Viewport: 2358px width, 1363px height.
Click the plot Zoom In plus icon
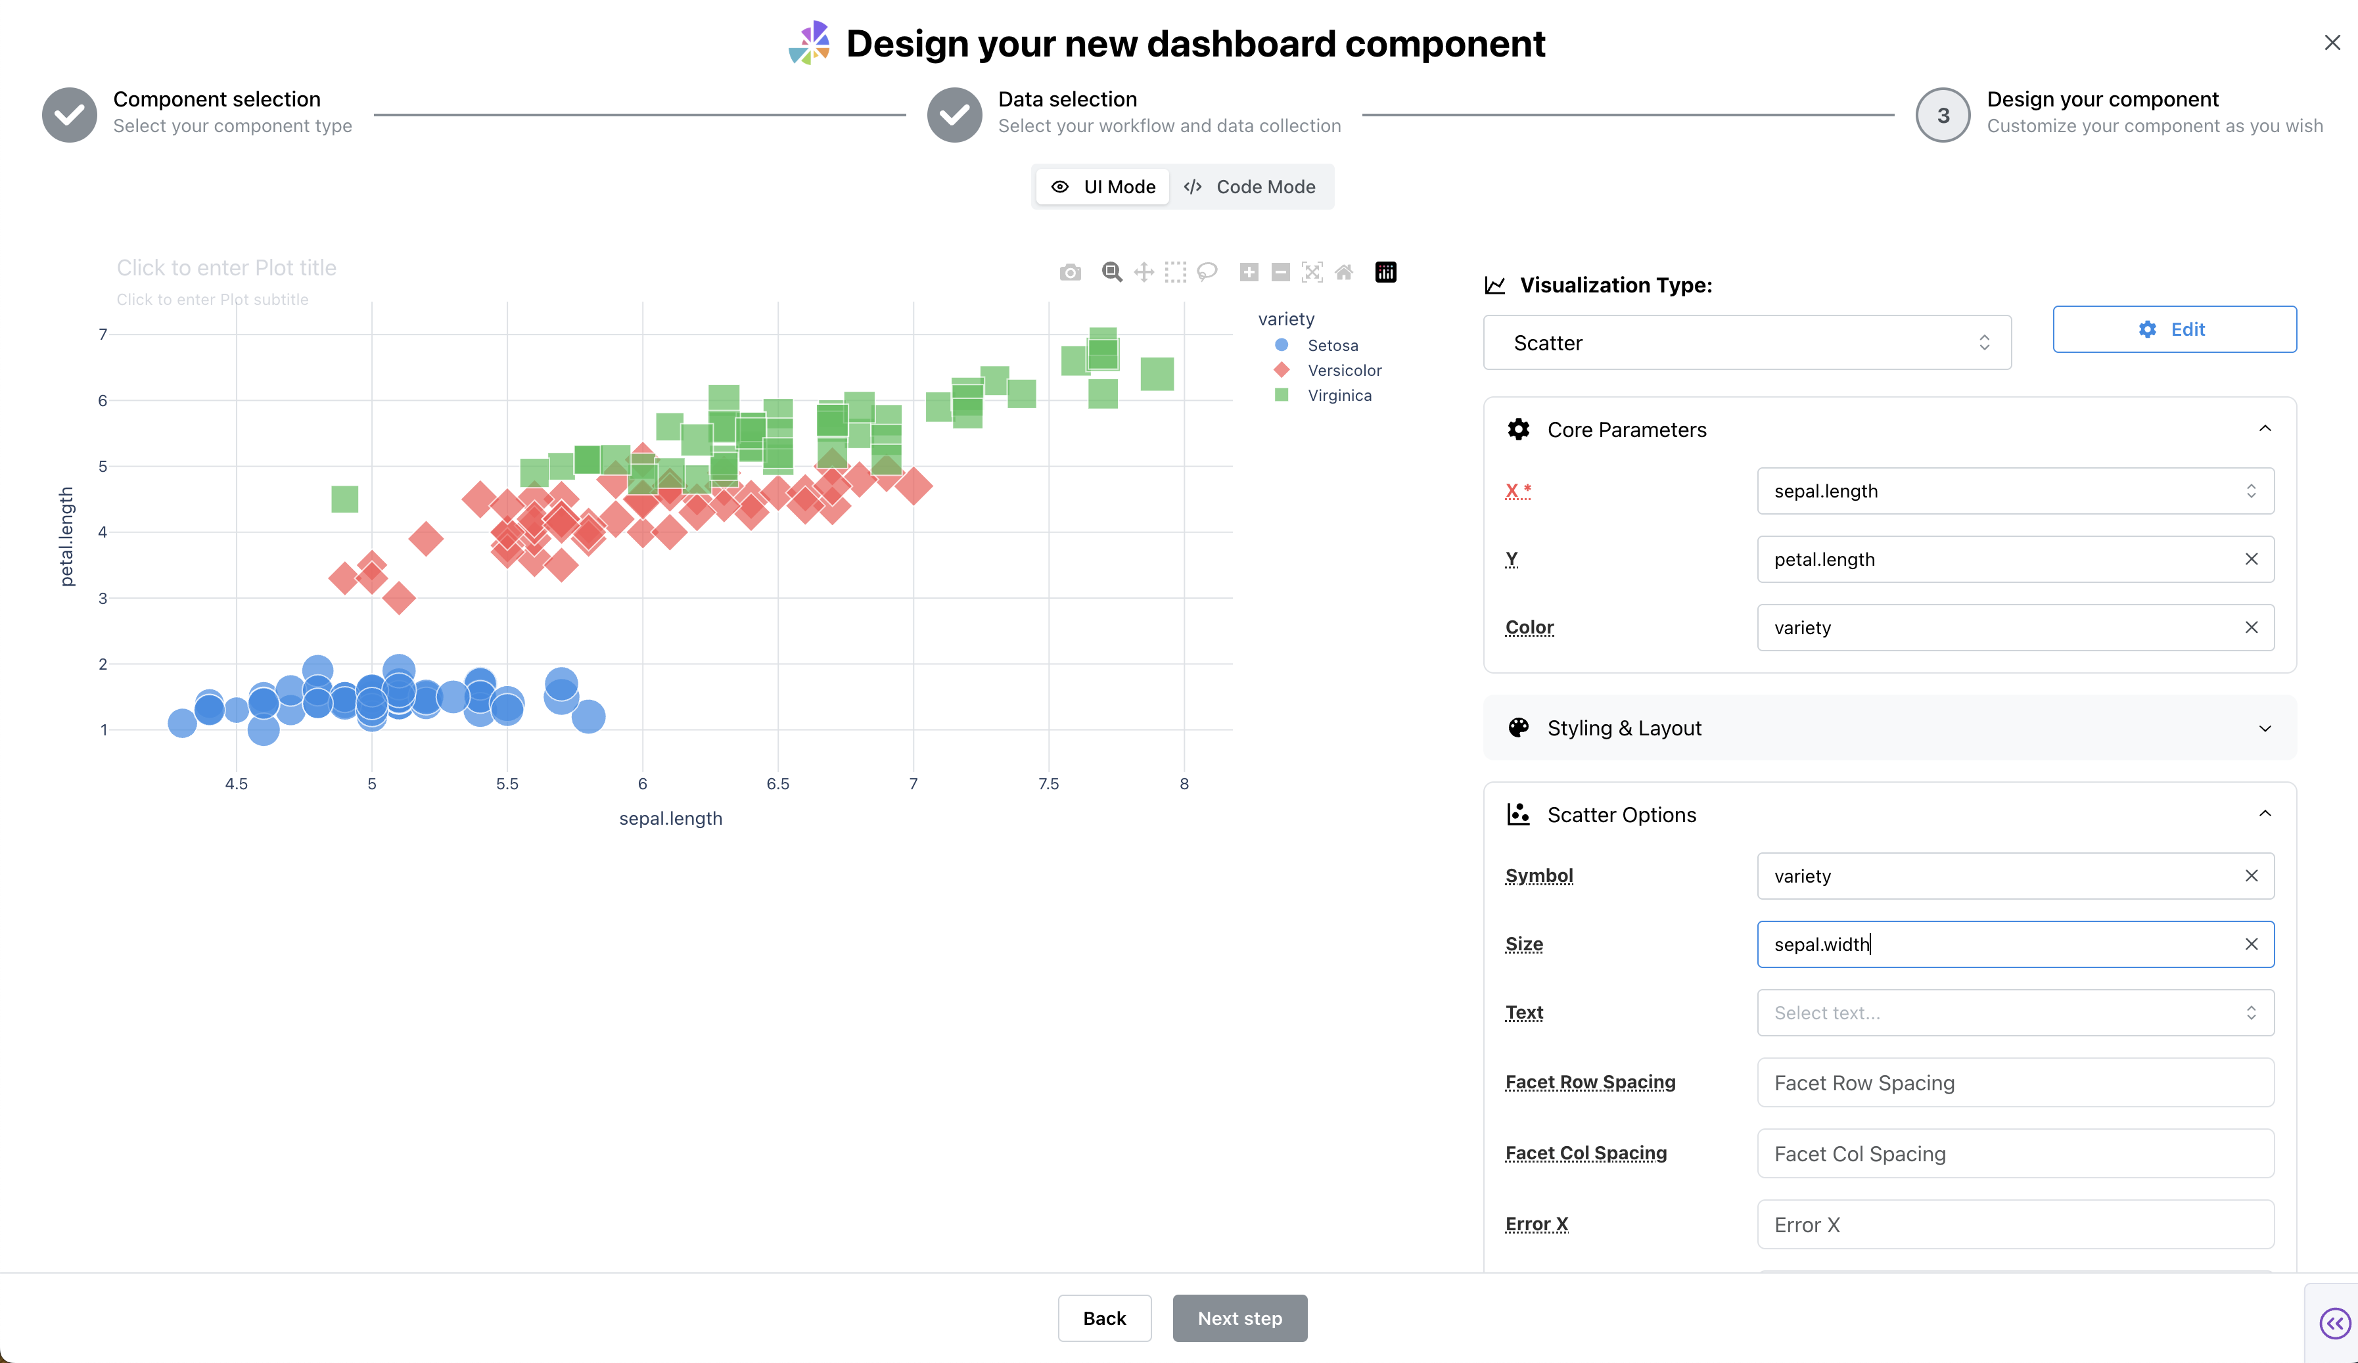(1249, 272)
